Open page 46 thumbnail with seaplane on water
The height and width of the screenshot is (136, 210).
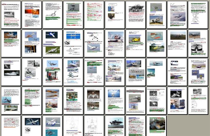coord(115,126)
